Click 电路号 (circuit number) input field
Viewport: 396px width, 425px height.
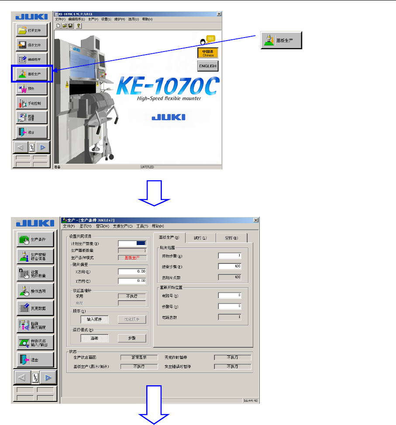(x=230, y=295)
